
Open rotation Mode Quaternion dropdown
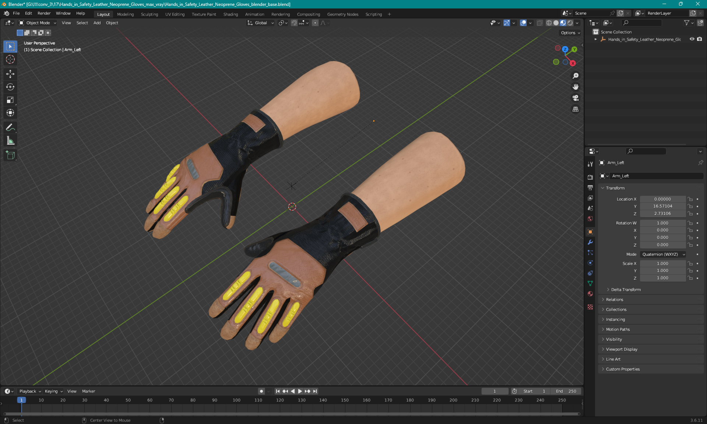[663, 254]
